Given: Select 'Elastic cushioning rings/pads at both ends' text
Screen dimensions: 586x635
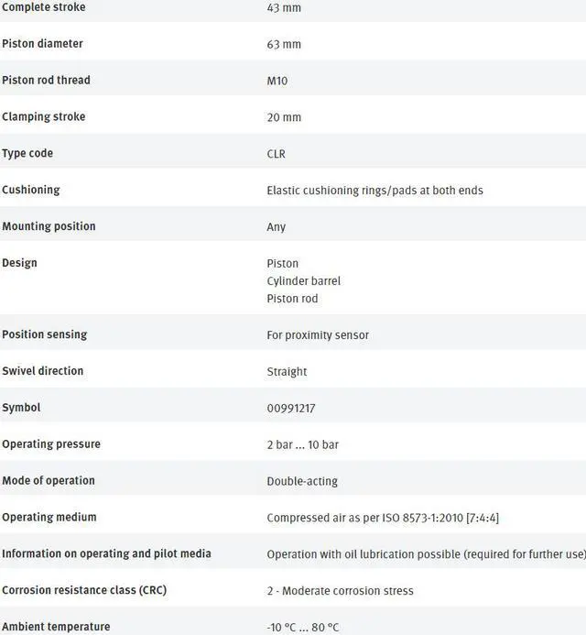Looking at the screenshot, I should click(374, 191).
